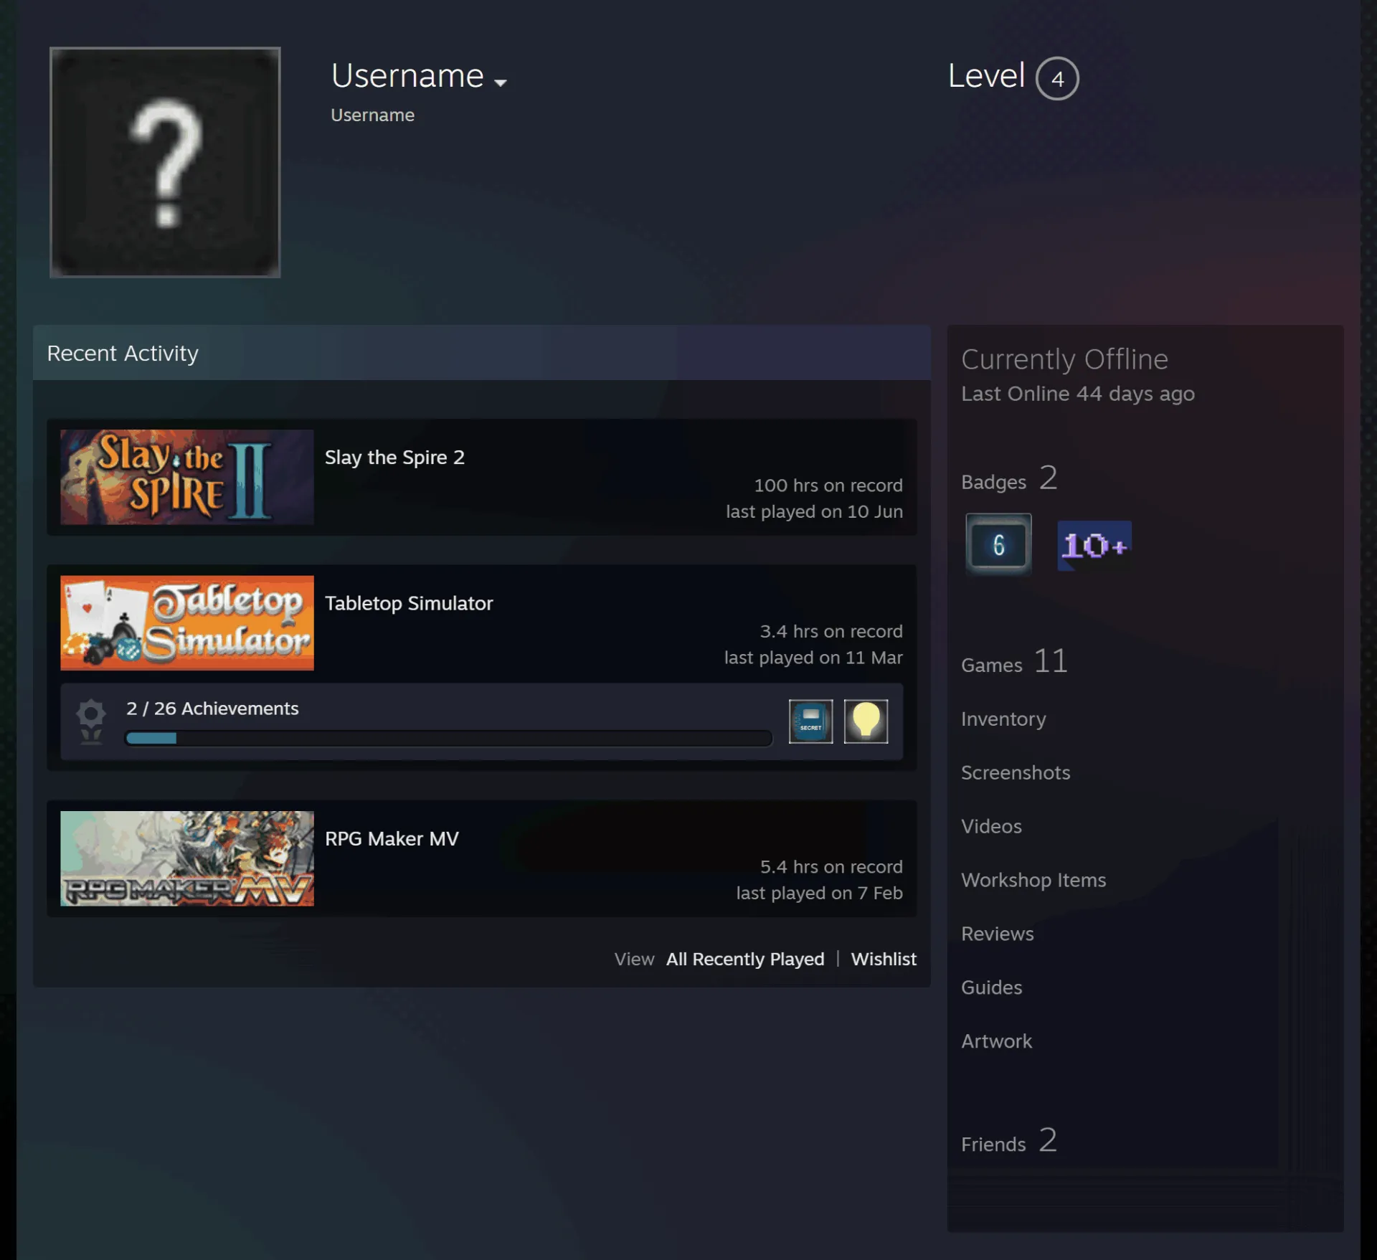Open the Workshop Items link
This screenshot has height=1260, width=1377.
1033,880
